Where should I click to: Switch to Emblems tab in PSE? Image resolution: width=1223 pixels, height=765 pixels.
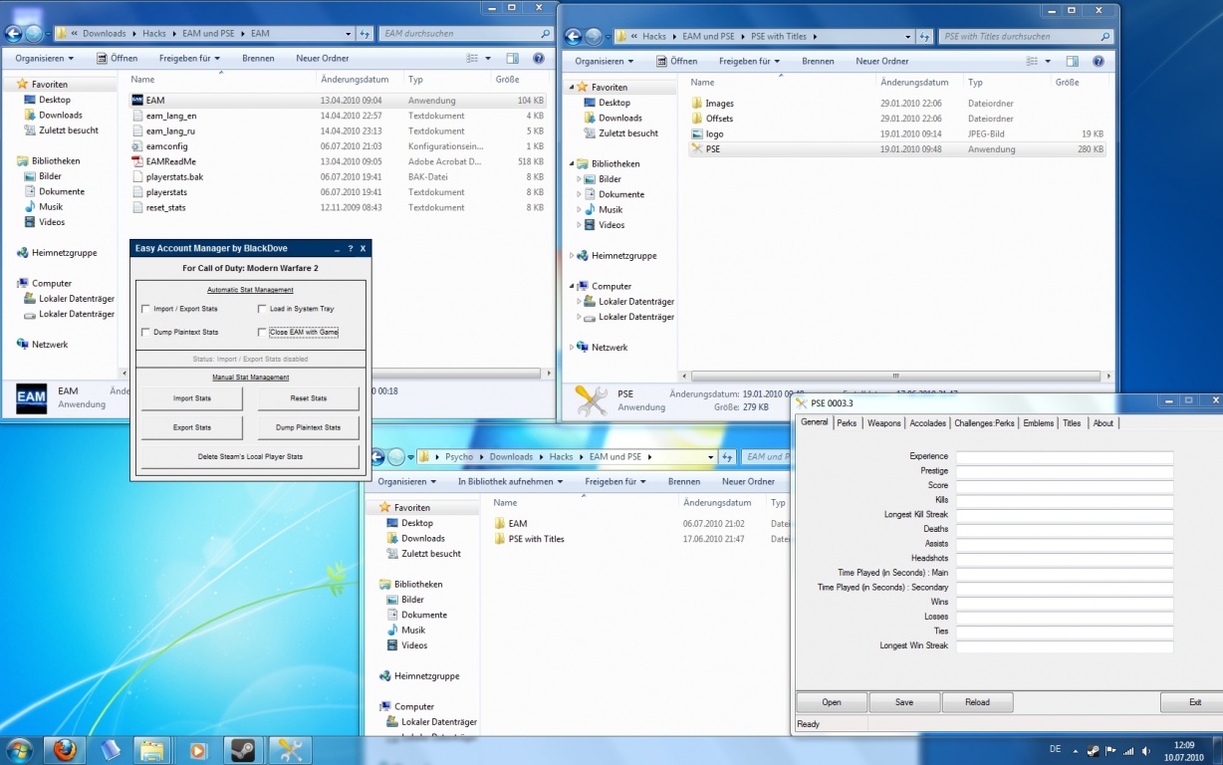pos(1038,423)
